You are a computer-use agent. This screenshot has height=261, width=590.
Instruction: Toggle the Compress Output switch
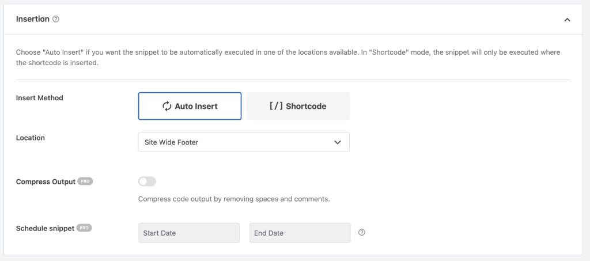[147, 181]
